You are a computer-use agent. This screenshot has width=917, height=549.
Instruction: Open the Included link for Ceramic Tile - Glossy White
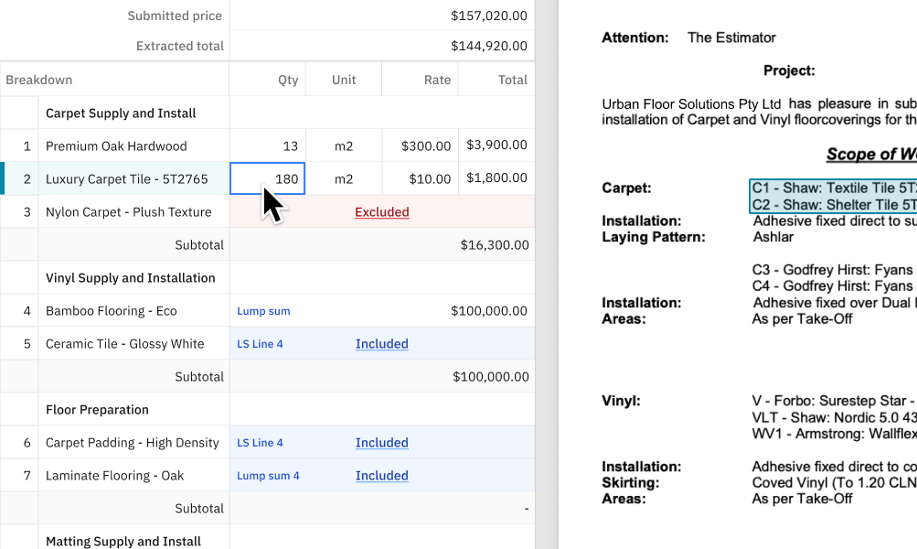point(381,343)
